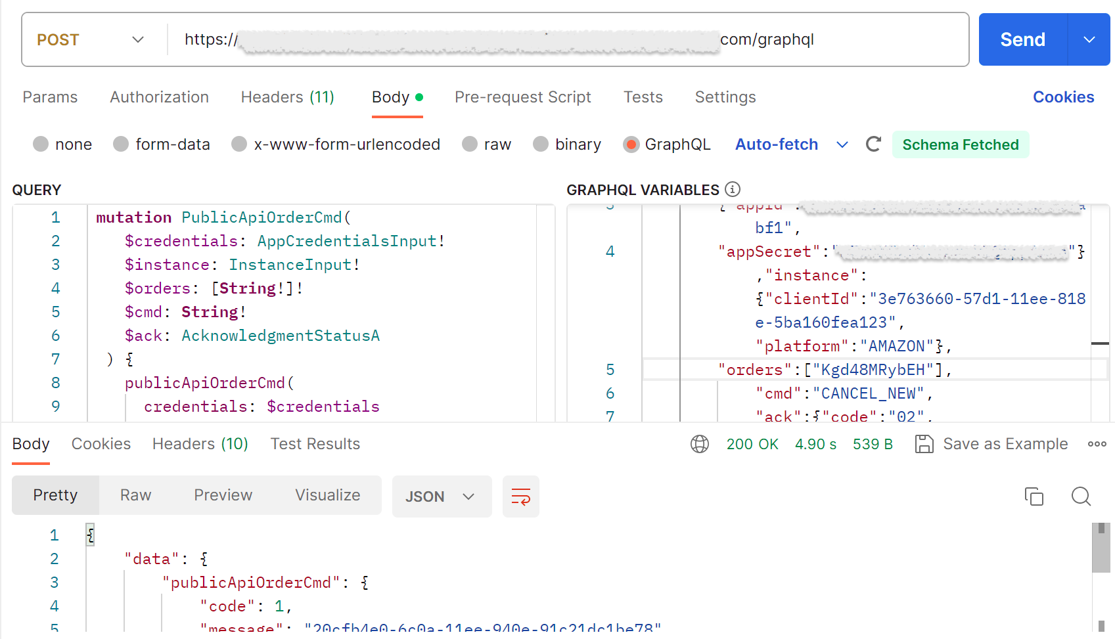This screenshot has width=1115, height=639.
Task: Switch to the Authorization tab
Action: (x=159, y=97)
